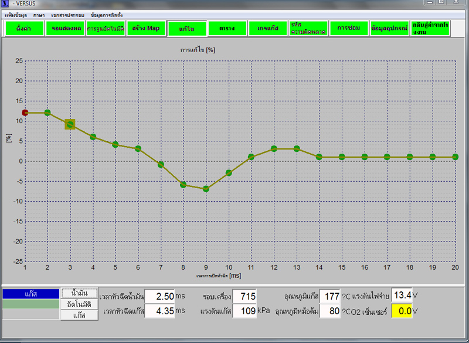
Task: Select the แก้ไข correction tab
Action: pos(187,29)
